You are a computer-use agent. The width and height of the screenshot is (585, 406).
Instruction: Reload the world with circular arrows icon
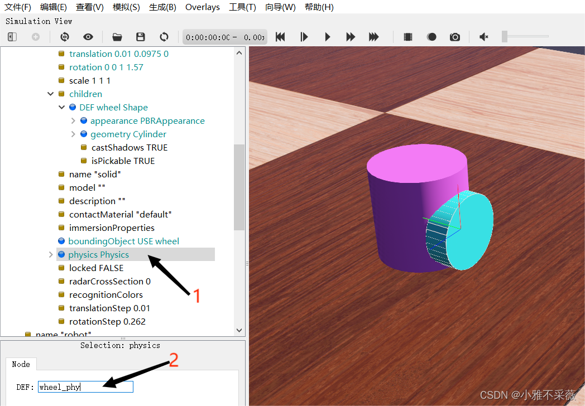[x=164, y=37]
